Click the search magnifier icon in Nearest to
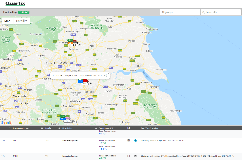The image size is (242, 162). 204,12
